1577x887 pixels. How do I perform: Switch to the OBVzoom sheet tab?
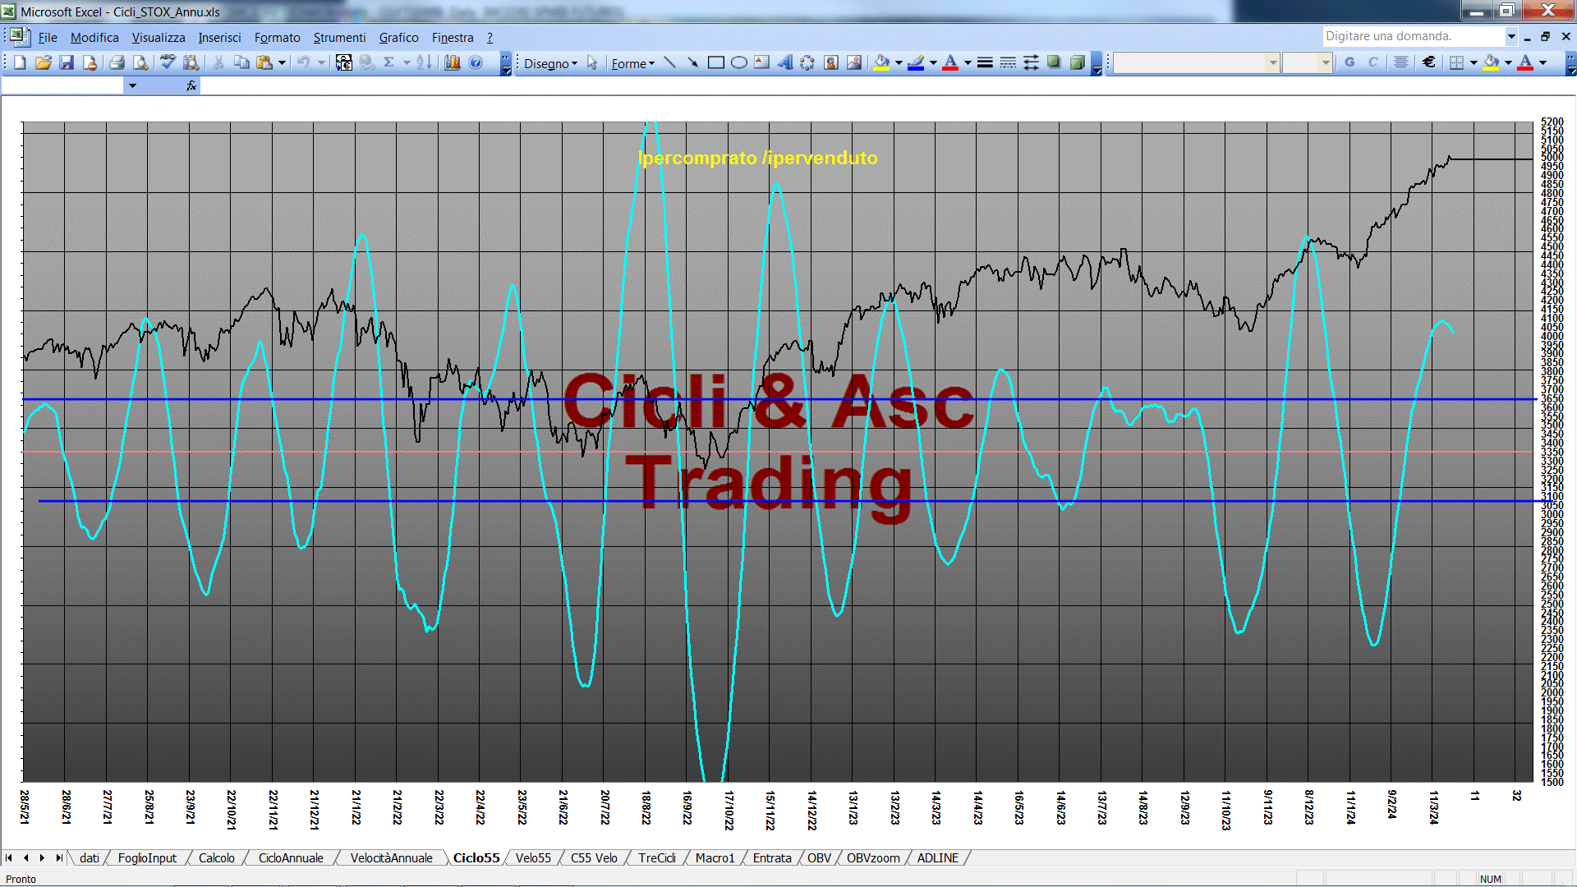(x=873, y=858)
